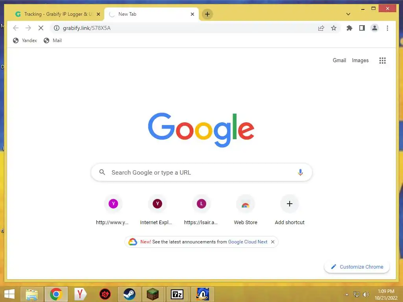
Task: Open the Yandex bookmark
Action: 25,41
